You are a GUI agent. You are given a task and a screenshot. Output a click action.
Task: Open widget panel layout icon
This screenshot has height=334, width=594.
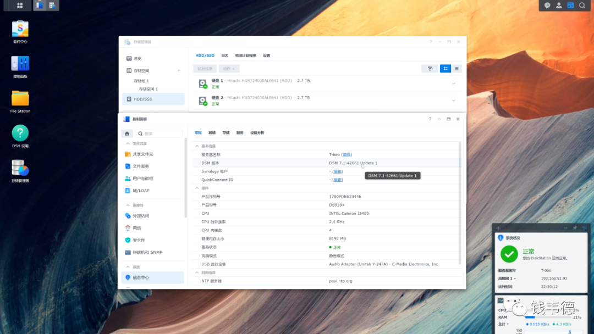(x=584, y=228)
